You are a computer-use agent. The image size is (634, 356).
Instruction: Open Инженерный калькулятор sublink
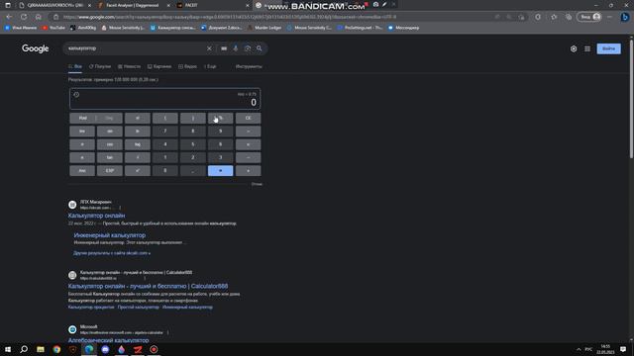[110, 235]
